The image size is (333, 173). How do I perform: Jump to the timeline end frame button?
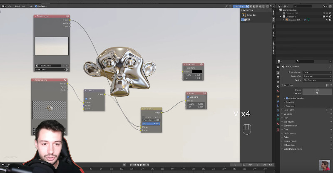[x=148, y=165]
